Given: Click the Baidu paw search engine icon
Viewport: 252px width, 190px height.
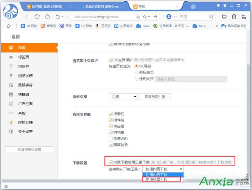Looking at the screenshot, I should coord(169,17).
